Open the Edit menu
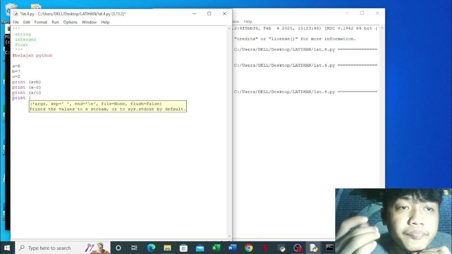The image size is (452, 254). 26,22
